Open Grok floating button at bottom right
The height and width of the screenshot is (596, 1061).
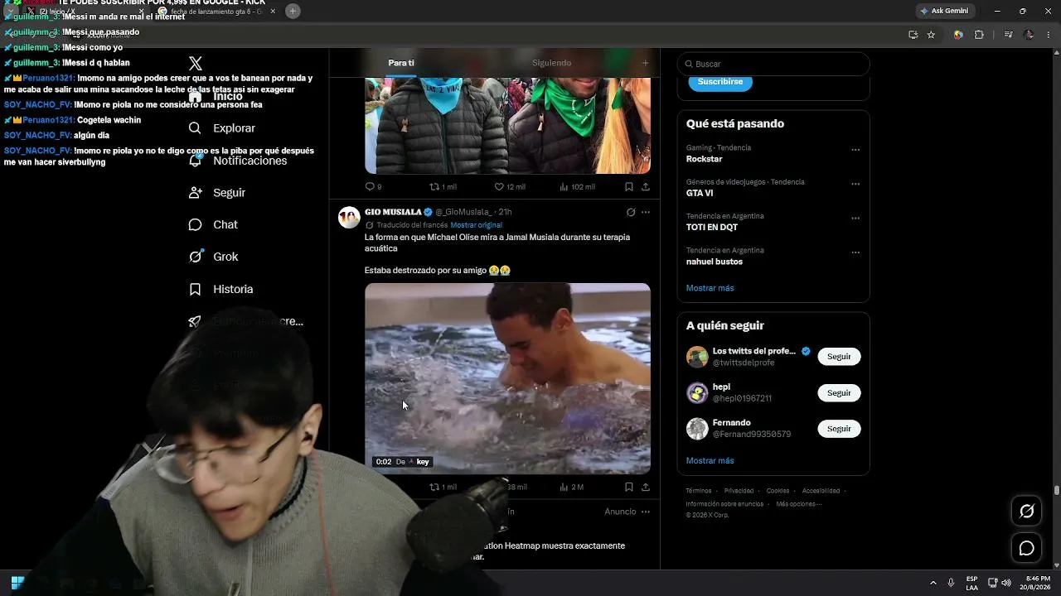pos(1026,512)
